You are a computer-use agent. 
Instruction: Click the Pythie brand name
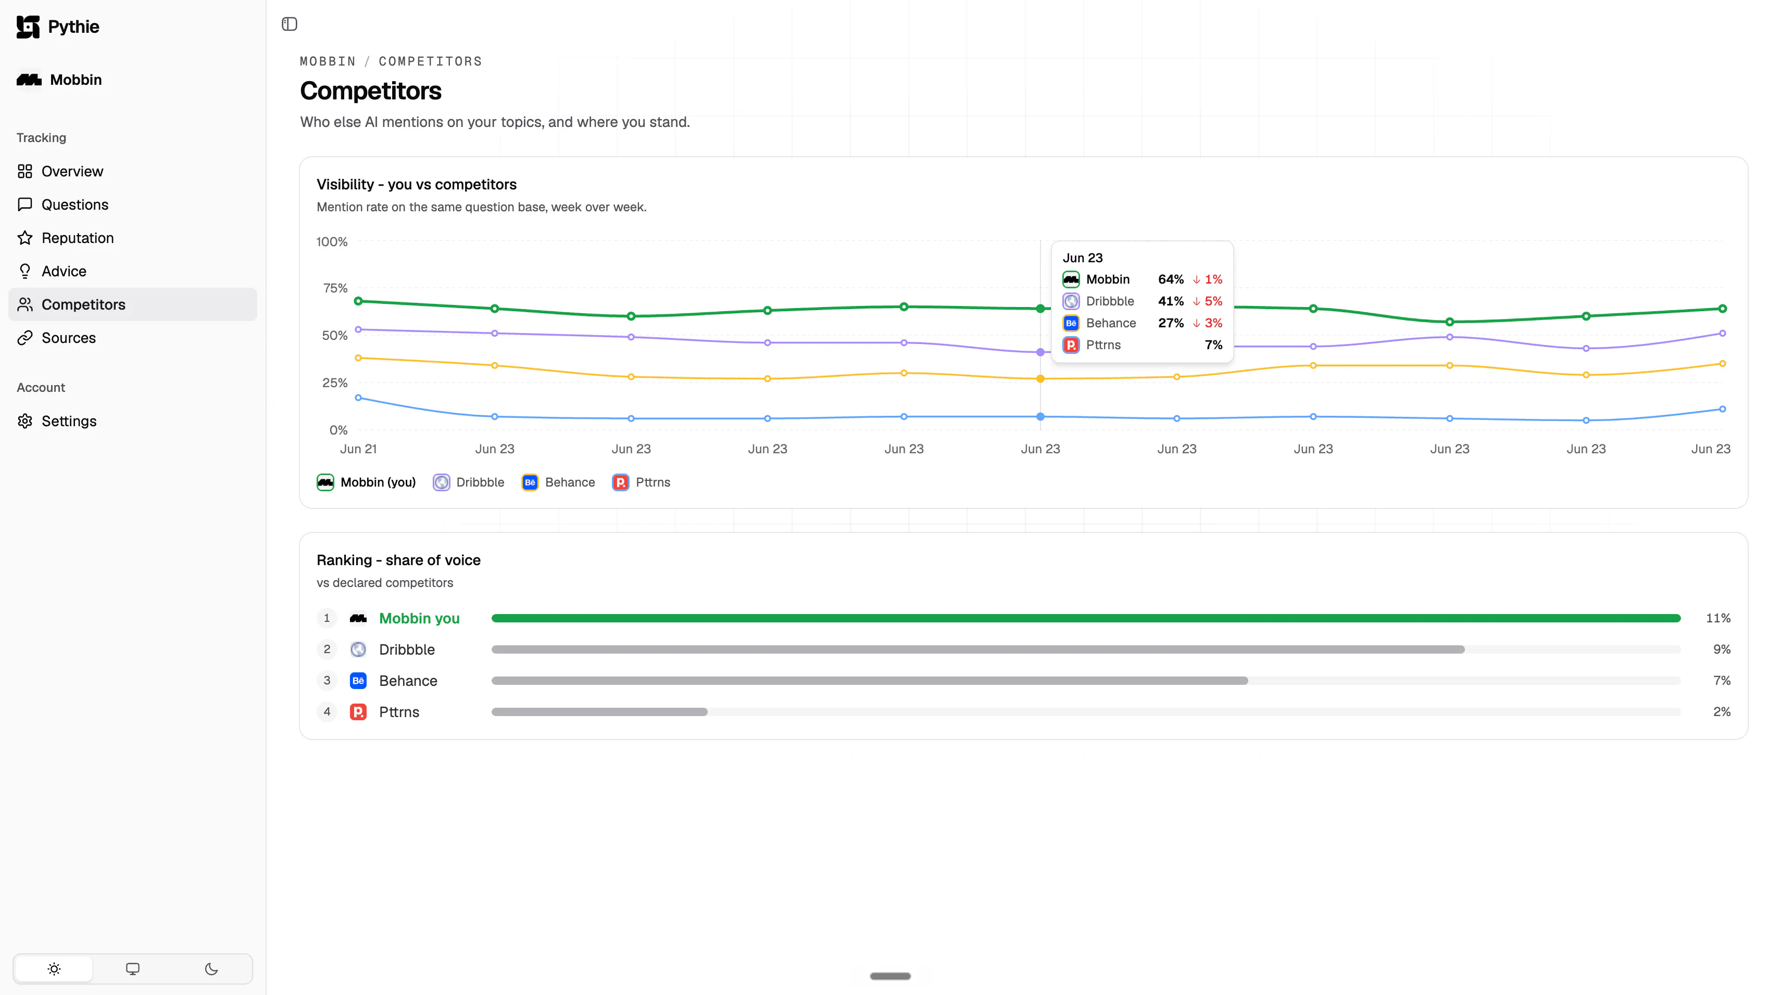click(73, 27)
